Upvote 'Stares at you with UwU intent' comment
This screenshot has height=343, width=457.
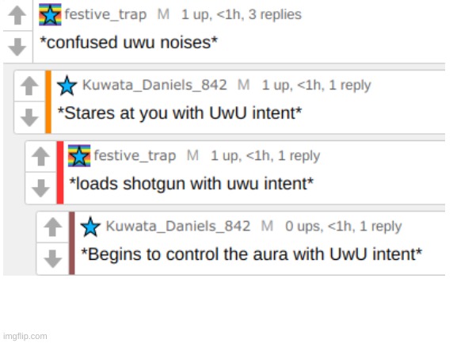coord(29,86)
